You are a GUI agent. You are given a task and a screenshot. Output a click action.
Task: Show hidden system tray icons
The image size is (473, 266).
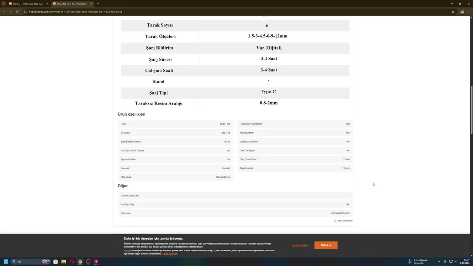click(x=439, y=262)
